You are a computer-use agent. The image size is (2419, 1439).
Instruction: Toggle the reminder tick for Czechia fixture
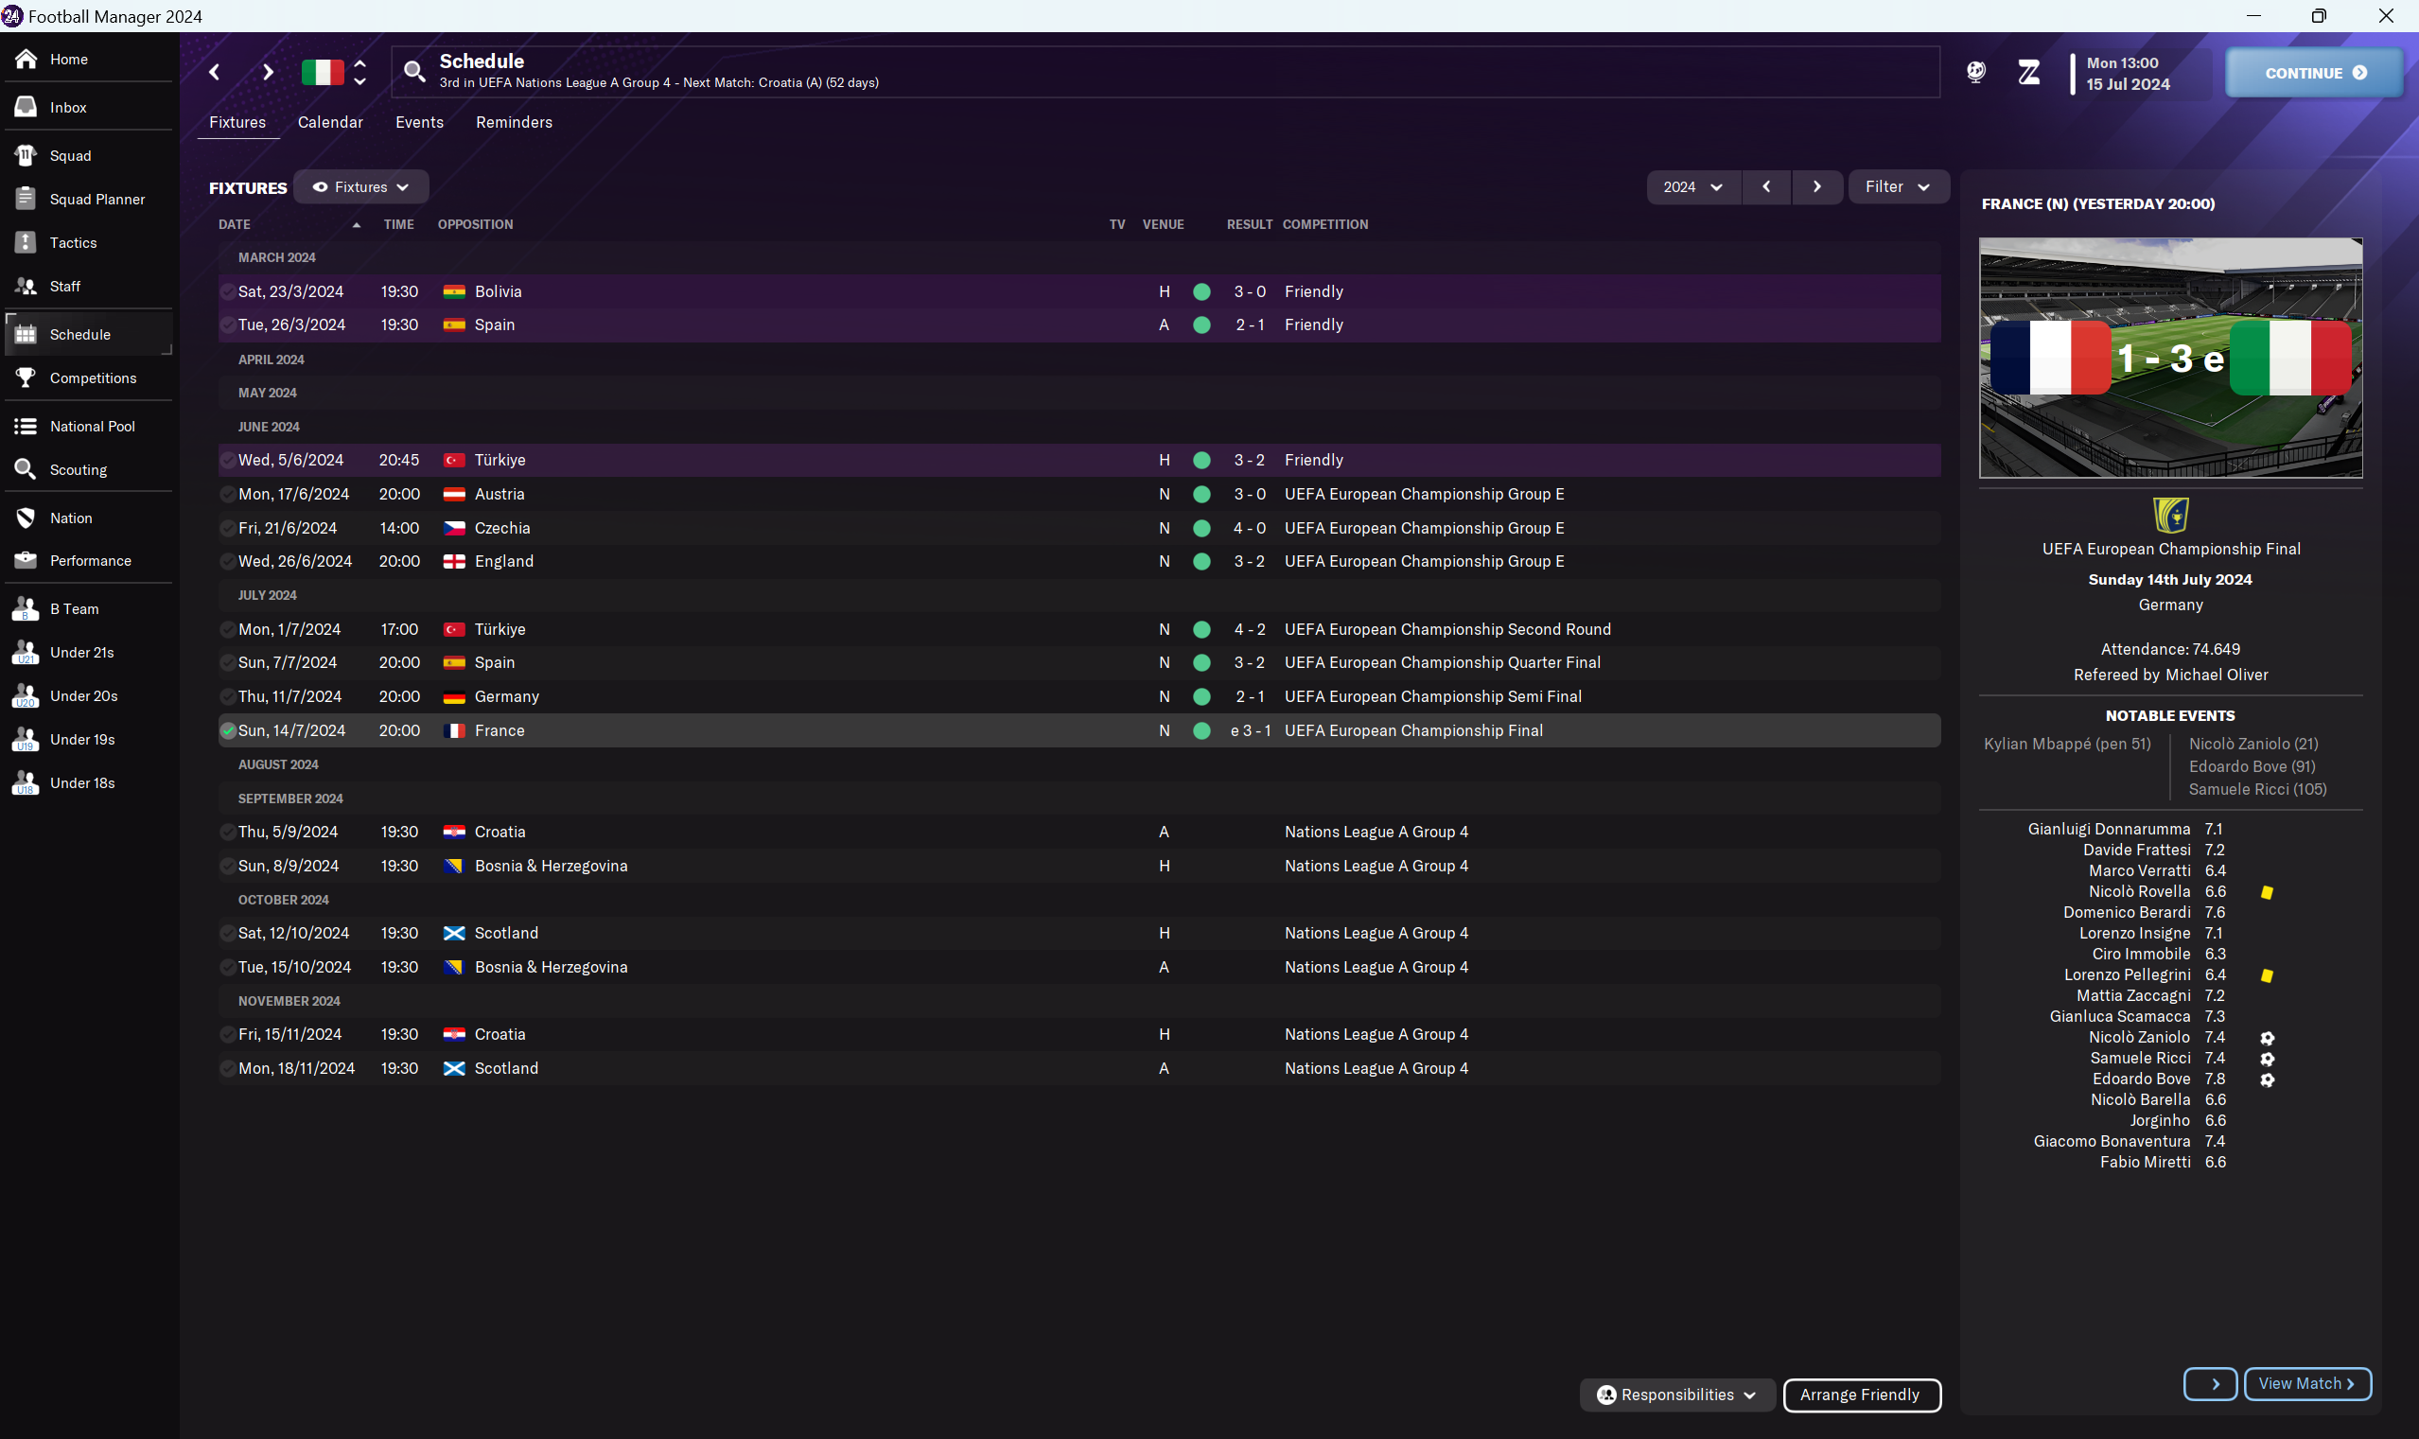228,529
